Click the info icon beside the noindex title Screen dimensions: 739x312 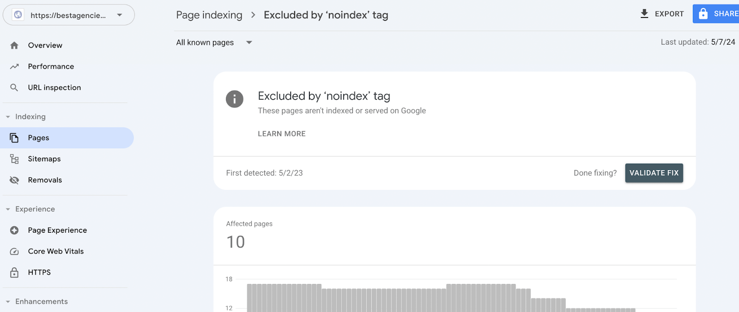(x=235, y=99)
